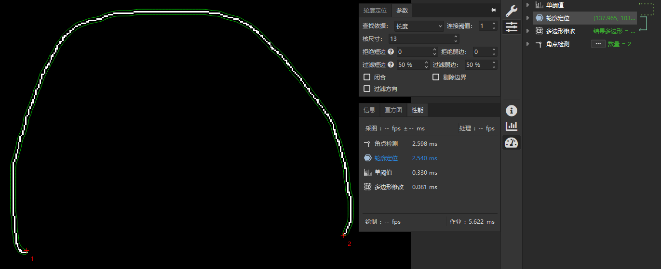The image size is (661, 269).
Task: Click the histogram chart sidebar icon
Action: tap(511, 127)
